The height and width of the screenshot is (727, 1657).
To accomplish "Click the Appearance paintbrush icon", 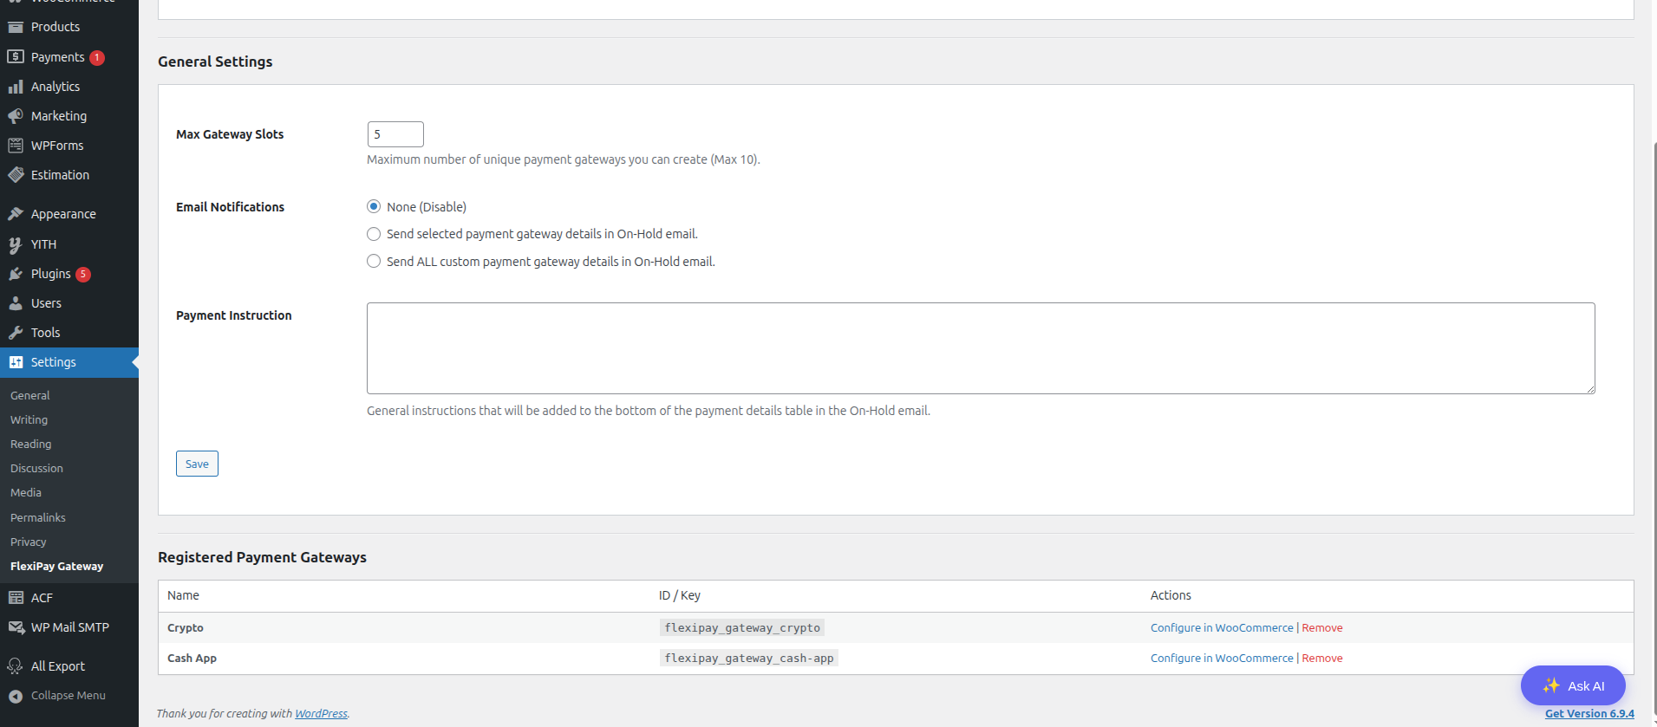I will click(16, 214).
